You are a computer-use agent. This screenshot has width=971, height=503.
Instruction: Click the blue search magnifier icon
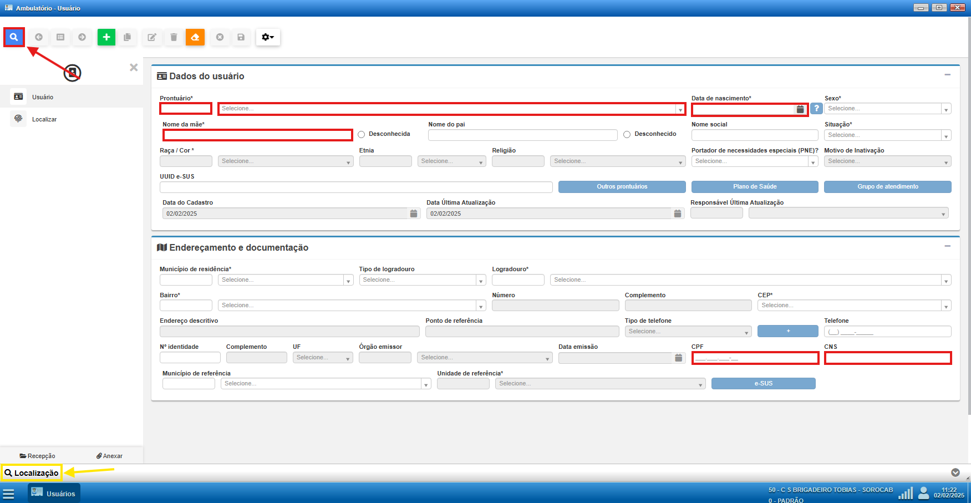14,37
